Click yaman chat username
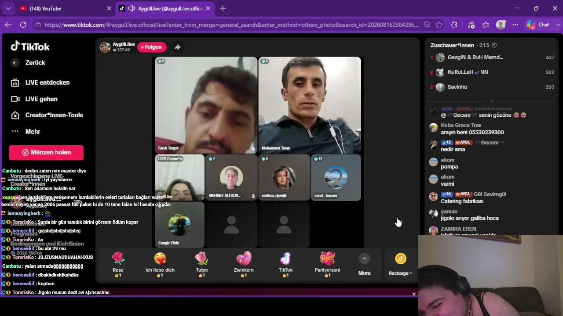This screenshot has height=316, width=563. (x=449, y=212)
